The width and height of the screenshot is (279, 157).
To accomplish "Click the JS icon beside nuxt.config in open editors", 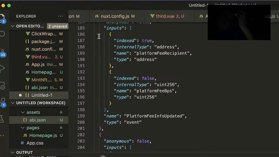I will [27, 49].
